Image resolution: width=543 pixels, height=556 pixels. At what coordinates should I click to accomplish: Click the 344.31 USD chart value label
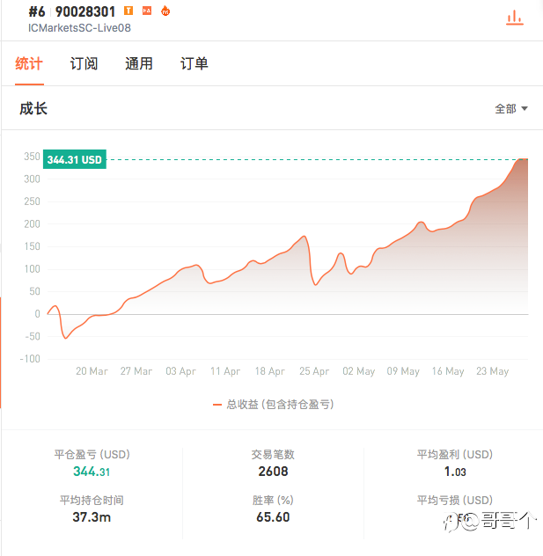pos(75,160)
